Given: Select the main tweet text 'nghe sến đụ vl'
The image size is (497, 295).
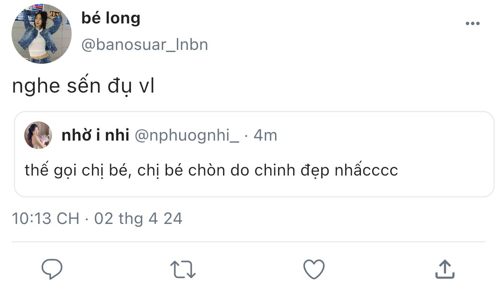Looking at the screenshot, I should (x=83, y=86).
